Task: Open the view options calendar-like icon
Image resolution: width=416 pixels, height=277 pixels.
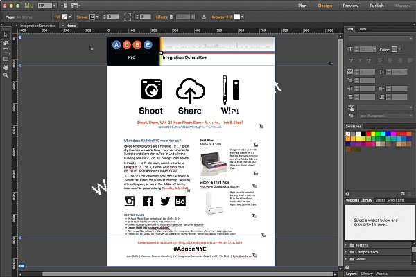Action: (76, 6)
